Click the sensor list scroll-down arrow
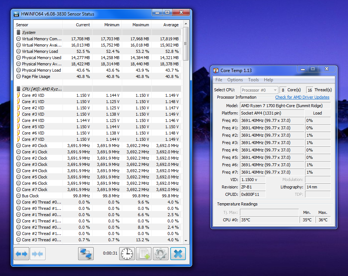348x276 pixels. [x=186, y=241]
